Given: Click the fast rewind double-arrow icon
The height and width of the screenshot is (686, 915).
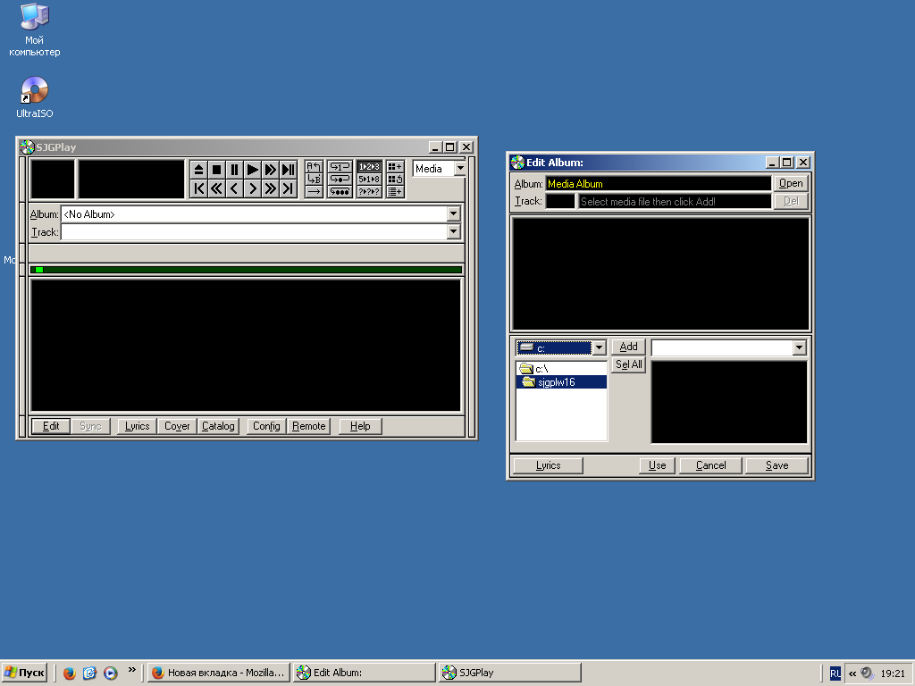Looking at the screenshot, I should [216, 188].
